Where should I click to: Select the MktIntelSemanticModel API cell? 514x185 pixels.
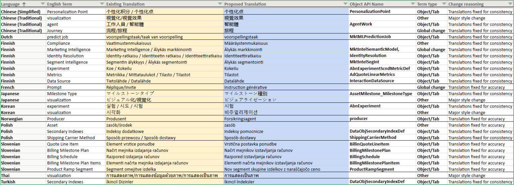(x=382, y=50)
